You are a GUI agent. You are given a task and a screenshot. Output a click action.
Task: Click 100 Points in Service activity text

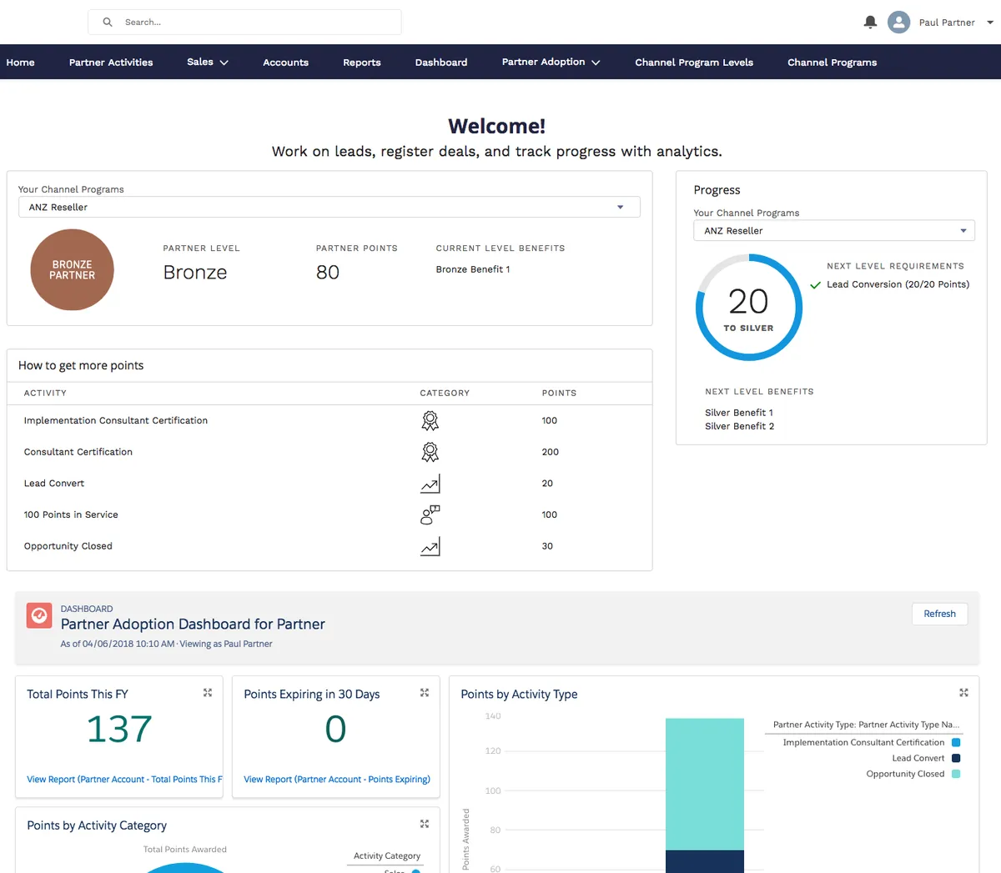[71, 514]
